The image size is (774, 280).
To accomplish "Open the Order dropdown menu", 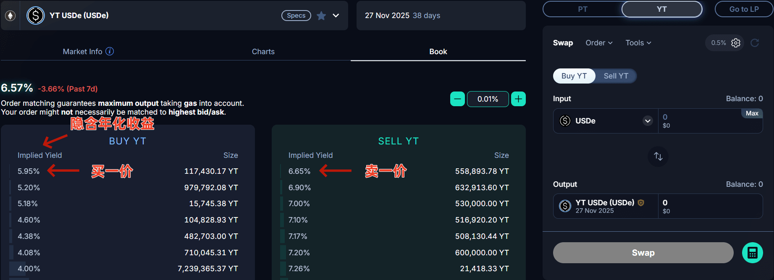I will [599, 43].
